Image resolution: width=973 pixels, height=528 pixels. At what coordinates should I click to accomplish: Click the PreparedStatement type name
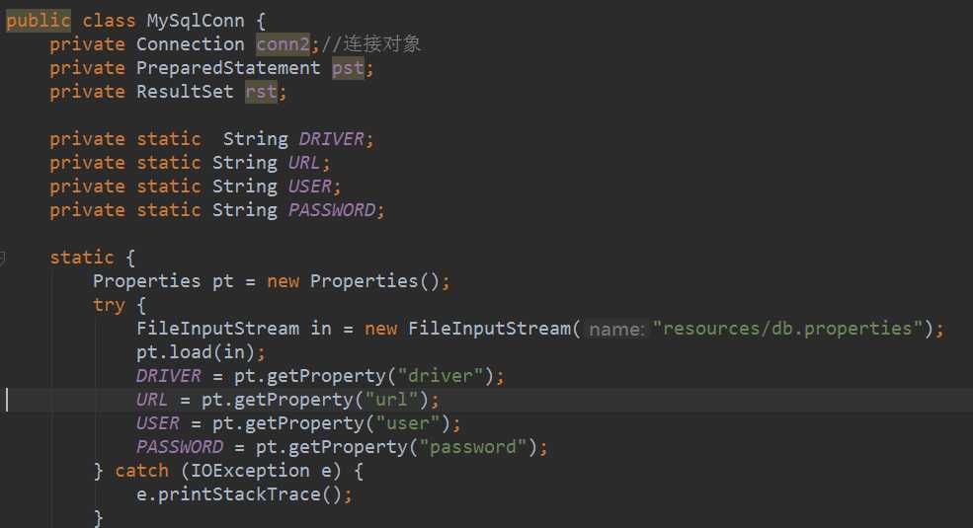(228, 67)
